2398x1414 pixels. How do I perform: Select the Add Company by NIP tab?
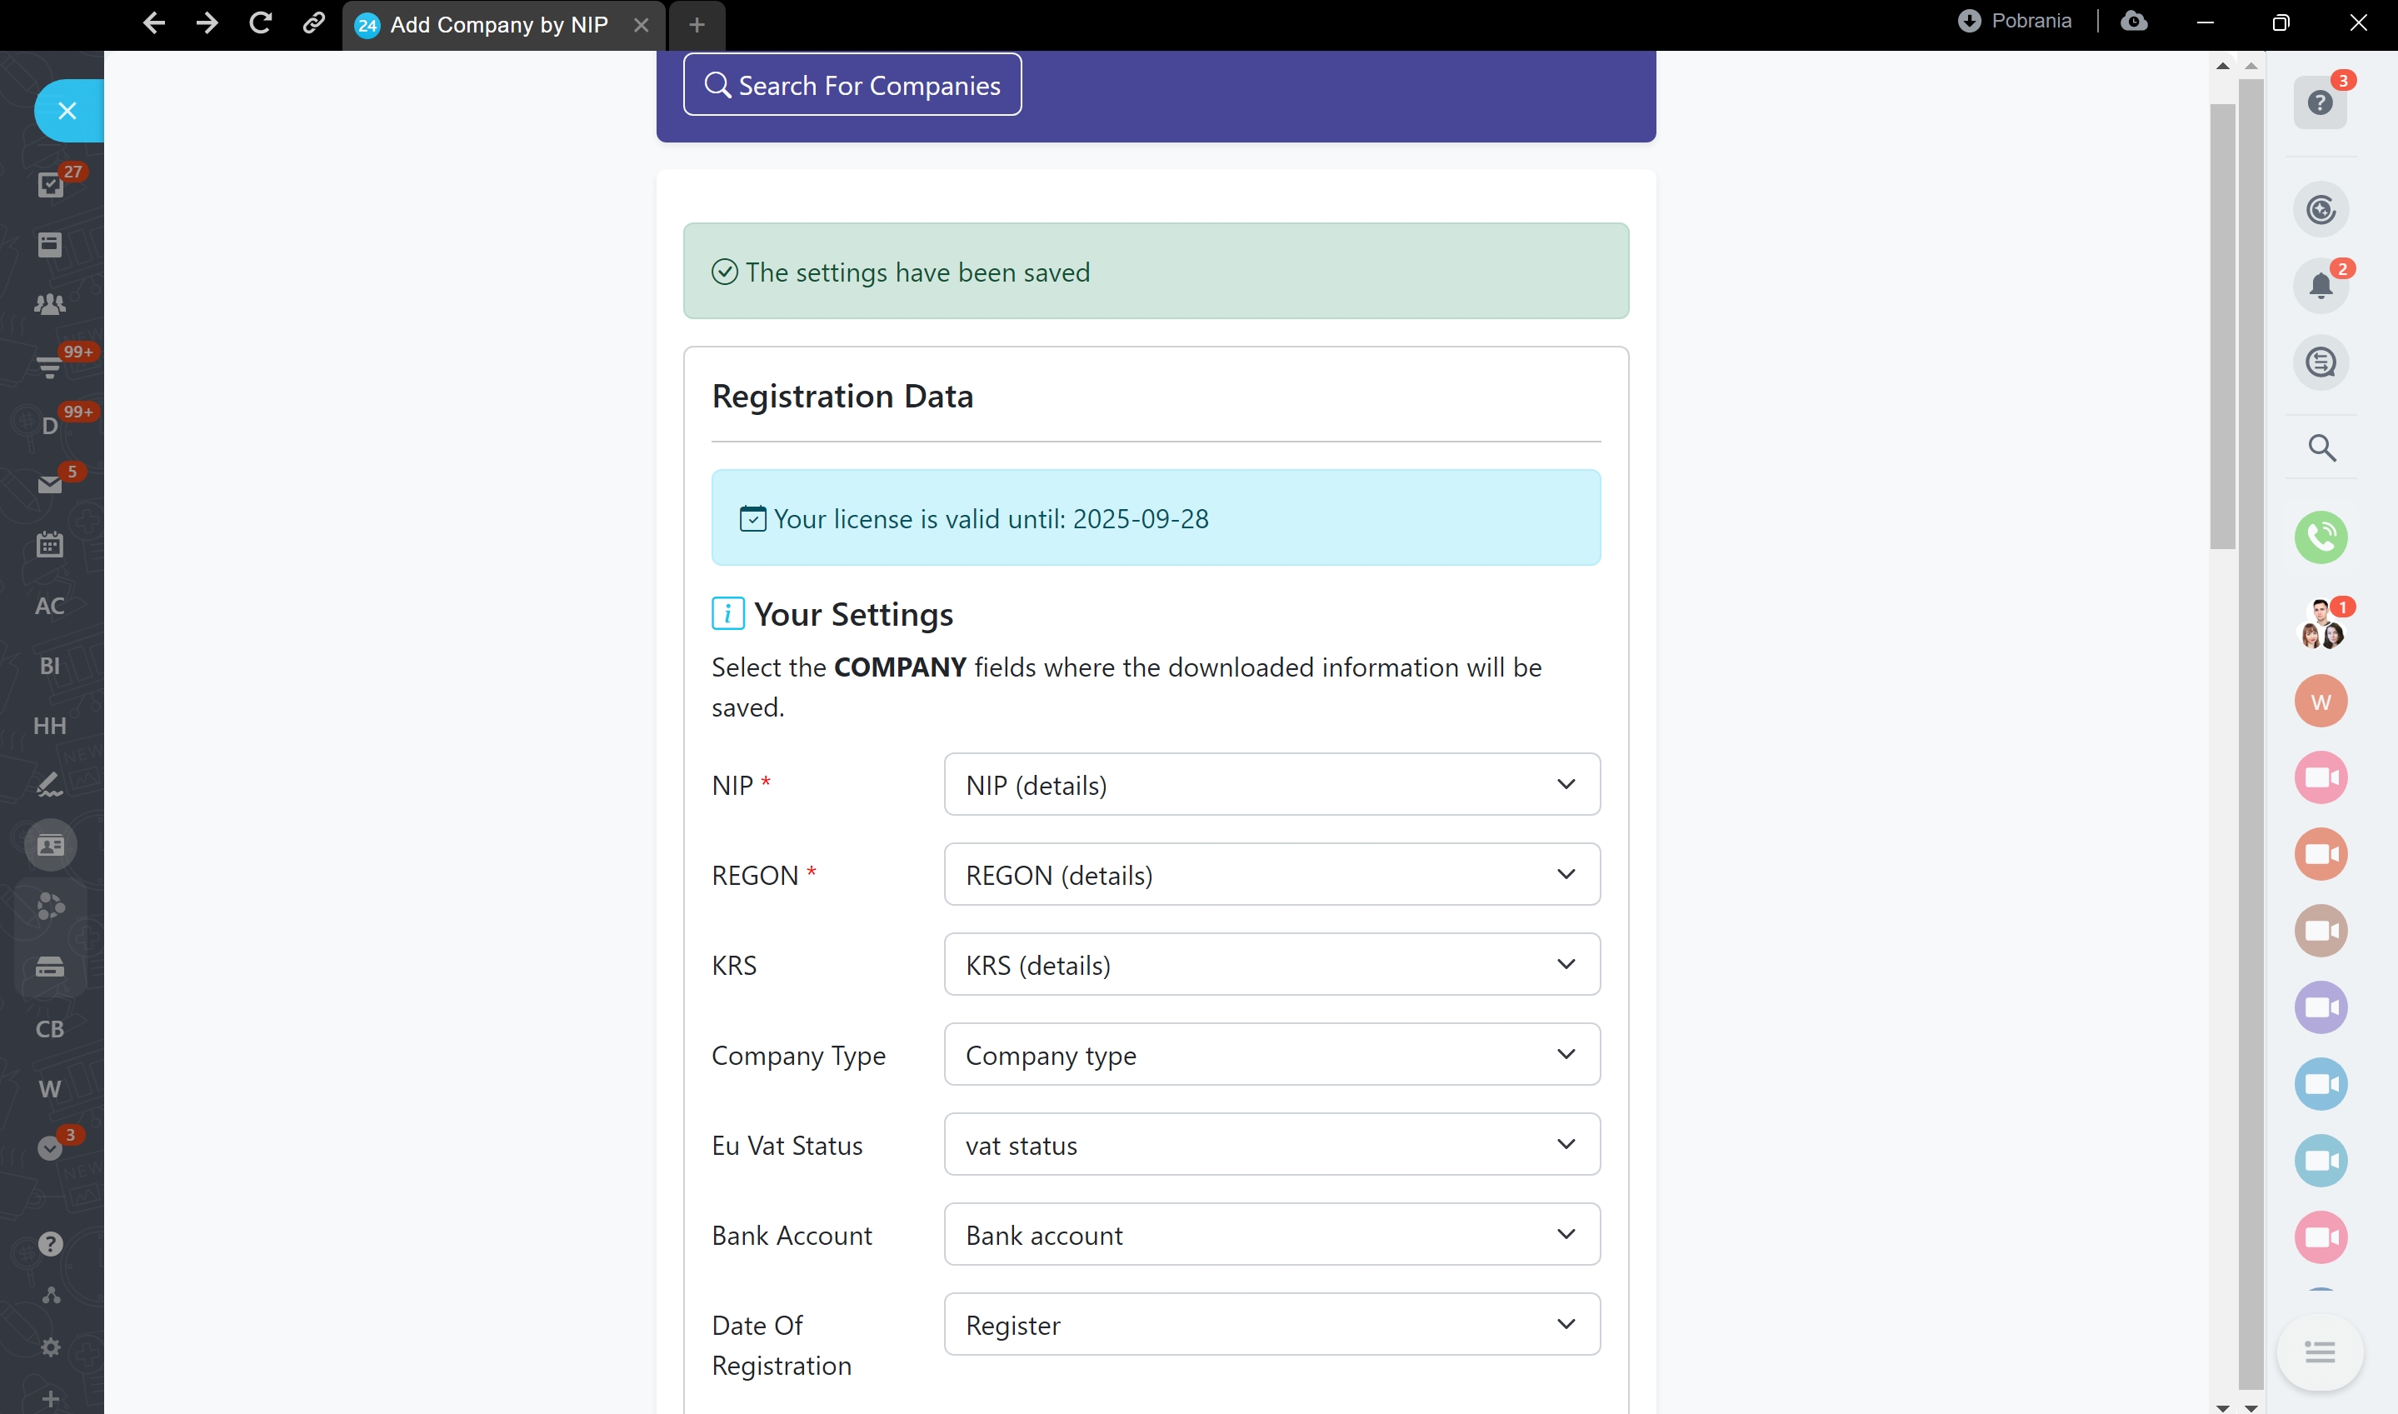(498, 25)
